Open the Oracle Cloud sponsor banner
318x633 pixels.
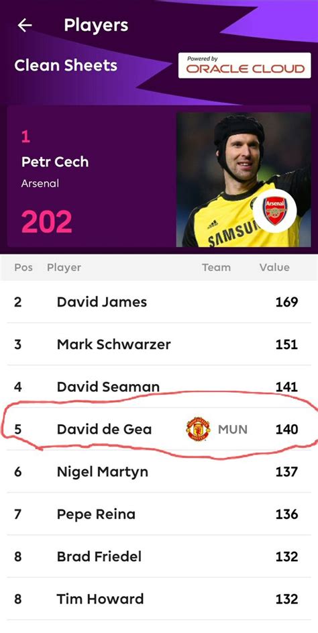point(245,65)
